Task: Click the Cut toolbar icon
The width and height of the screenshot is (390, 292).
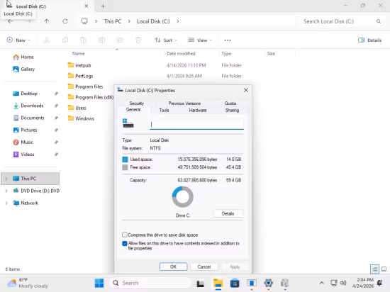Action: (47, 40)
